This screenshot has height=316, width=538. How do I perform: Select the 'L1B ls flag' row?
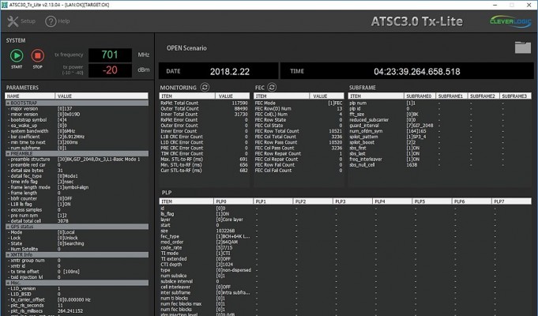tap(77, 204)
